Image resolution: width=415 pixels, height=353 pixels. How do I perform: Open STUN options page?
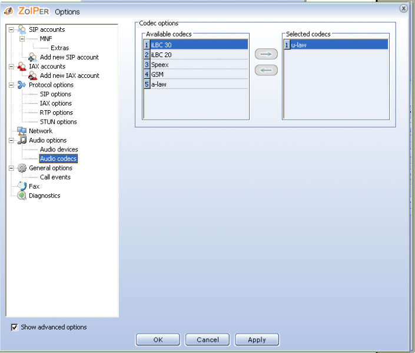point(58,122)
